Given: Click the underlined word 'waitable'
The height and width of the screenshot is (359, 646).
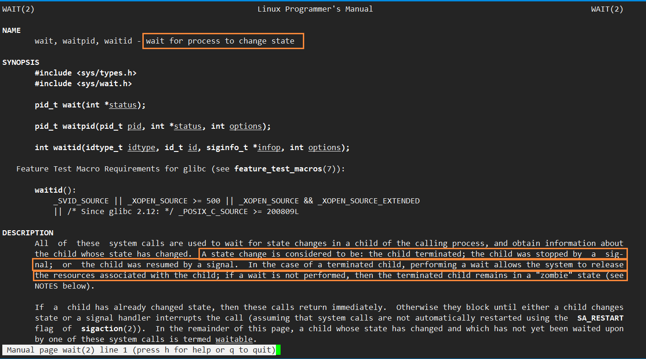Looking at the screenshot, I should [234, 340].
